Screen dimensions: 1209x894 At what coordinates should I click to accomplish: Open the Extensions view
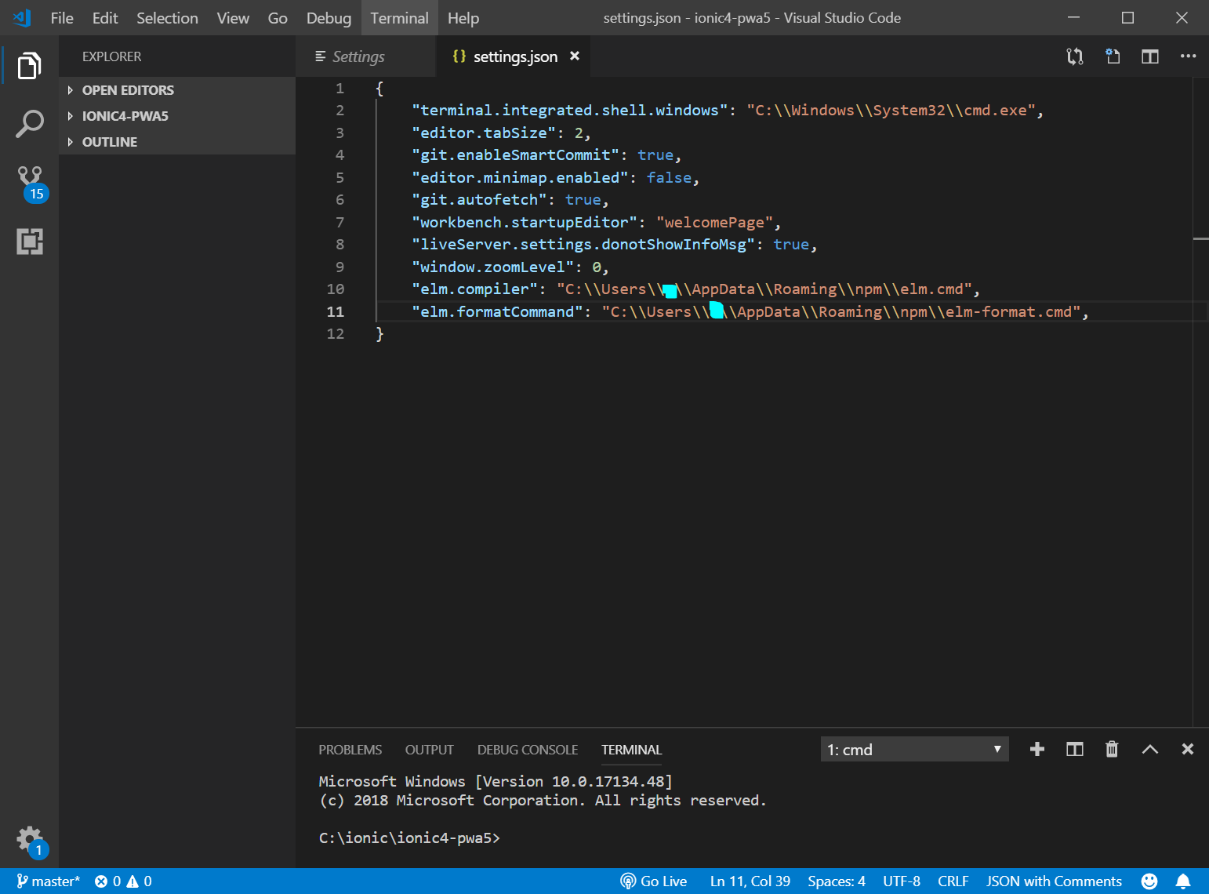(x=30, y=242)
